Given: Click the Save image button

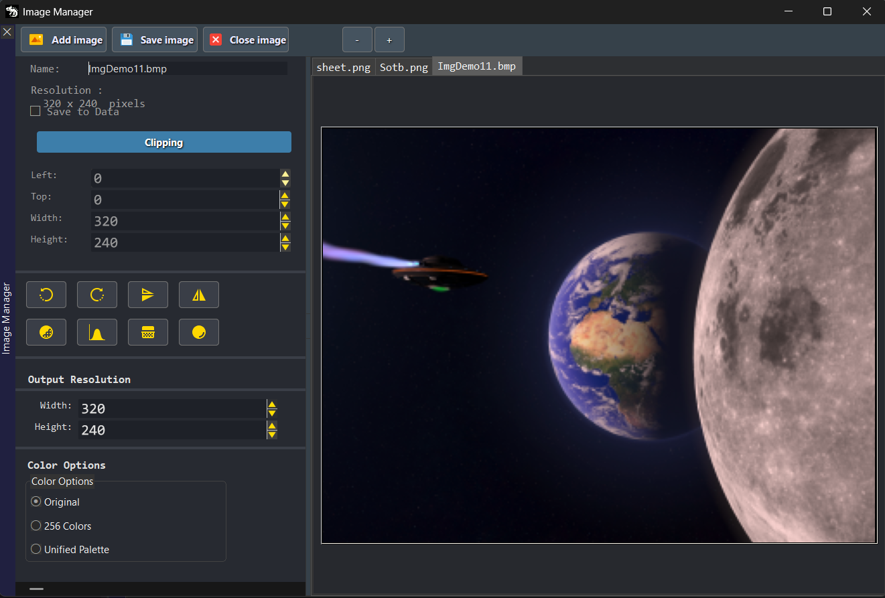Looking at the screenshot, I should pyautogui.click(x=154, y=40).
